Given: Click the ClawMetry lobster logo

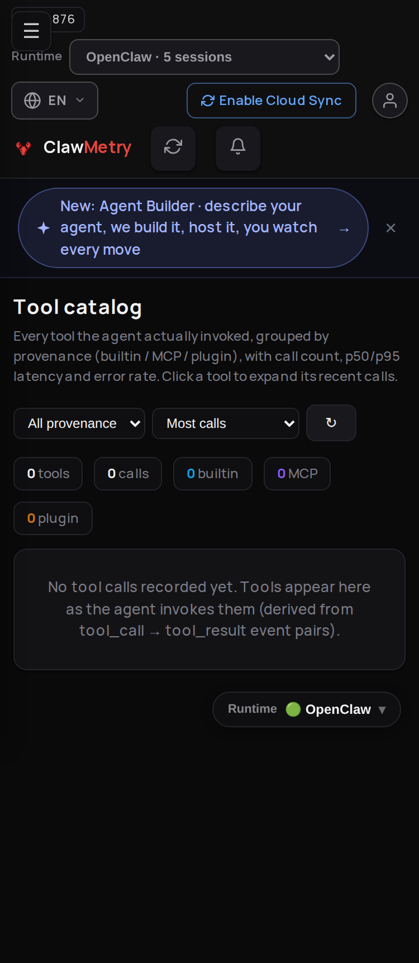Looking at the screenshot, I should click(x=23, y=148).
